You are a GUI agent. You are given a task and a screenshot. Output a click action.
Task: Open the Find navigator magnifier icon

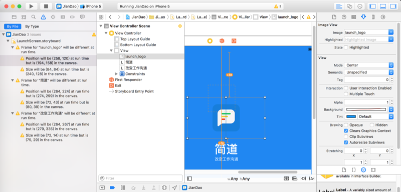click(x=34, y=17)
